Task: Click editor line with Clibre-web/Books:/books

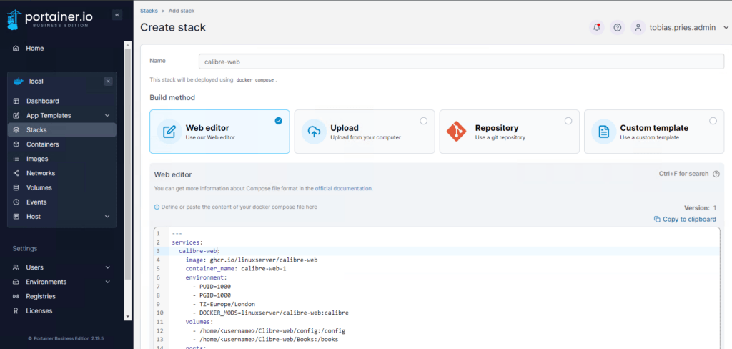Action: [x=265, y=340]
